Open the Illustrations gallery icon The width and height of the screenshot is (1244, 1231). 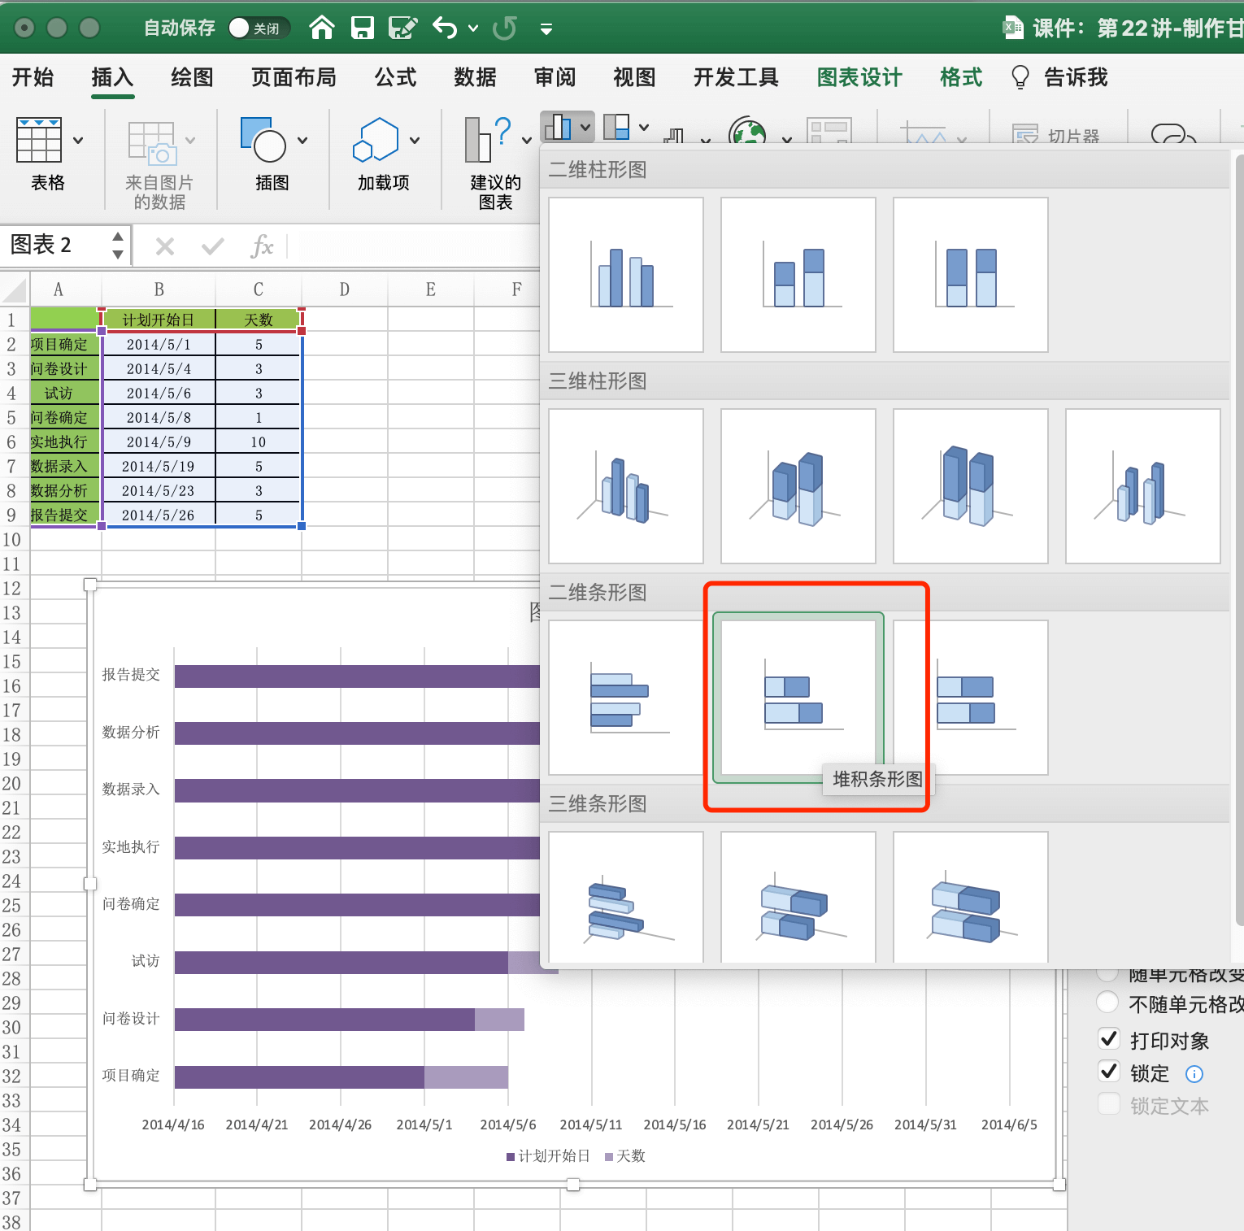[263, 139]
